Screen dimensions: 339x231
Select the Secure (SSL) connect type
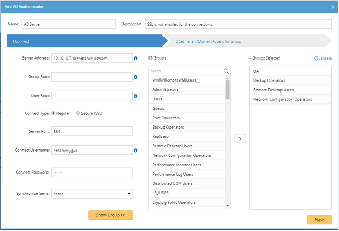pos(78,113)
